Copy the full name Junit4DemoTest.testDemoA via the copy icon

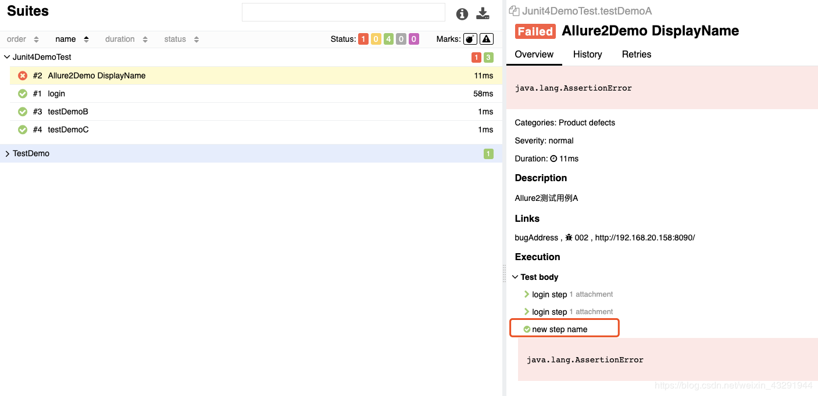click(x=514, y=10)
